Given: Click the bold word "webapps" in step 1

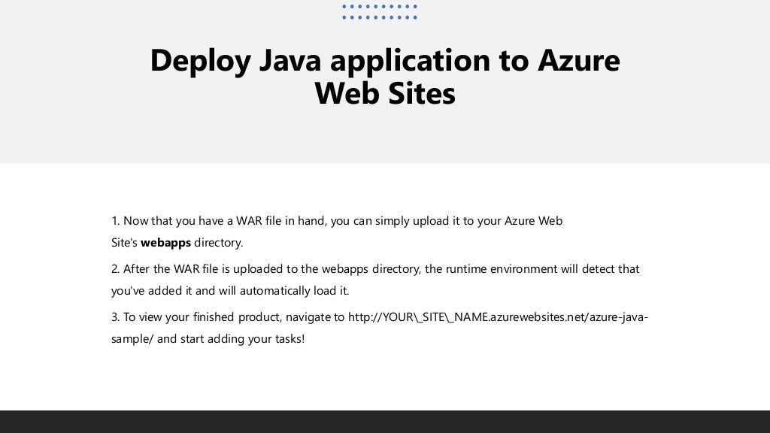Looking at the screenshot, I should point(165,243).
